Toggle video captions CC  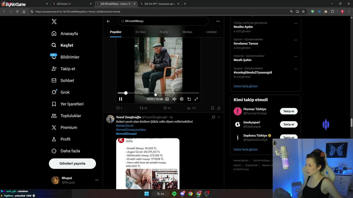click(167, 99)
